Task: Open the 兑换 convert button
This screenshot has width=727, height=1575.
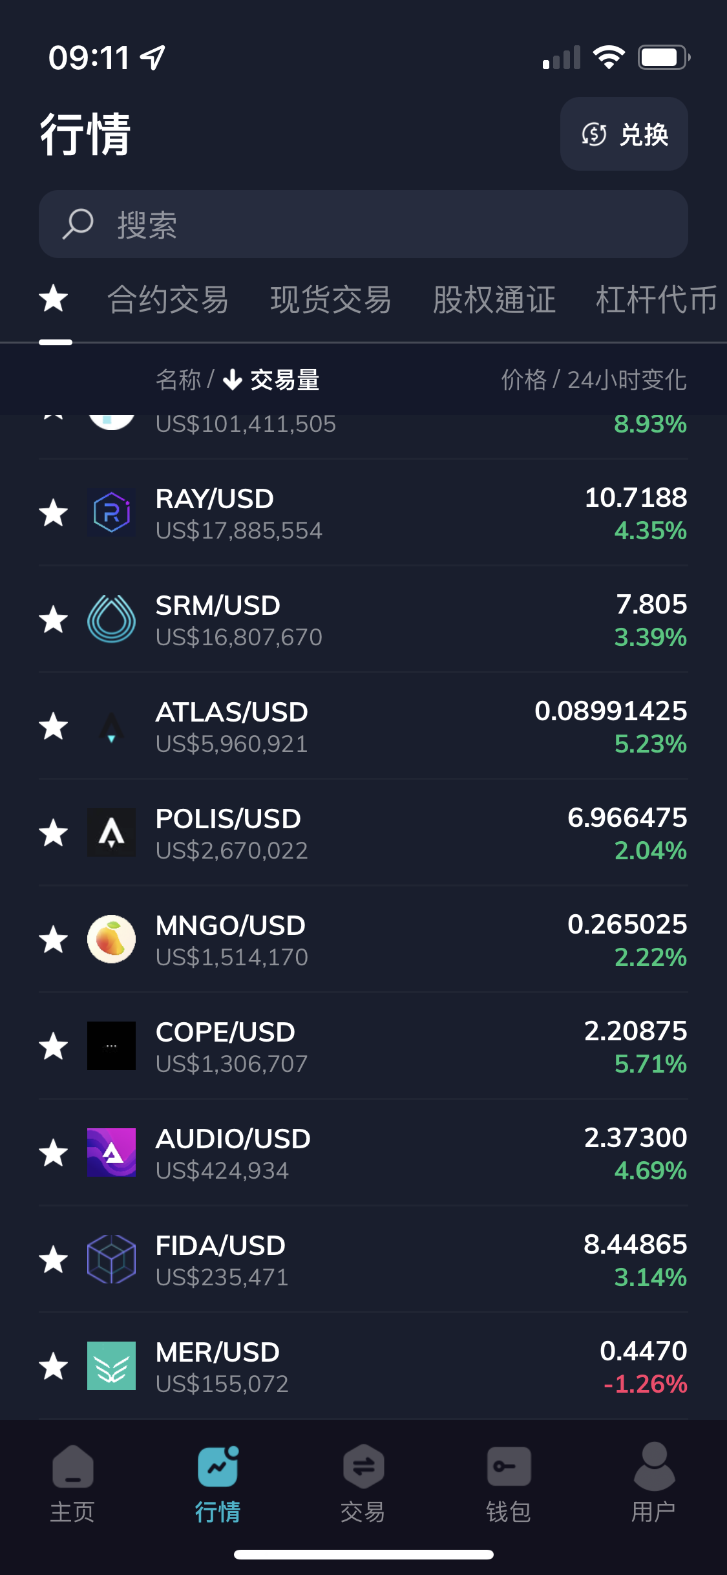Action: [x=624, y=134]
